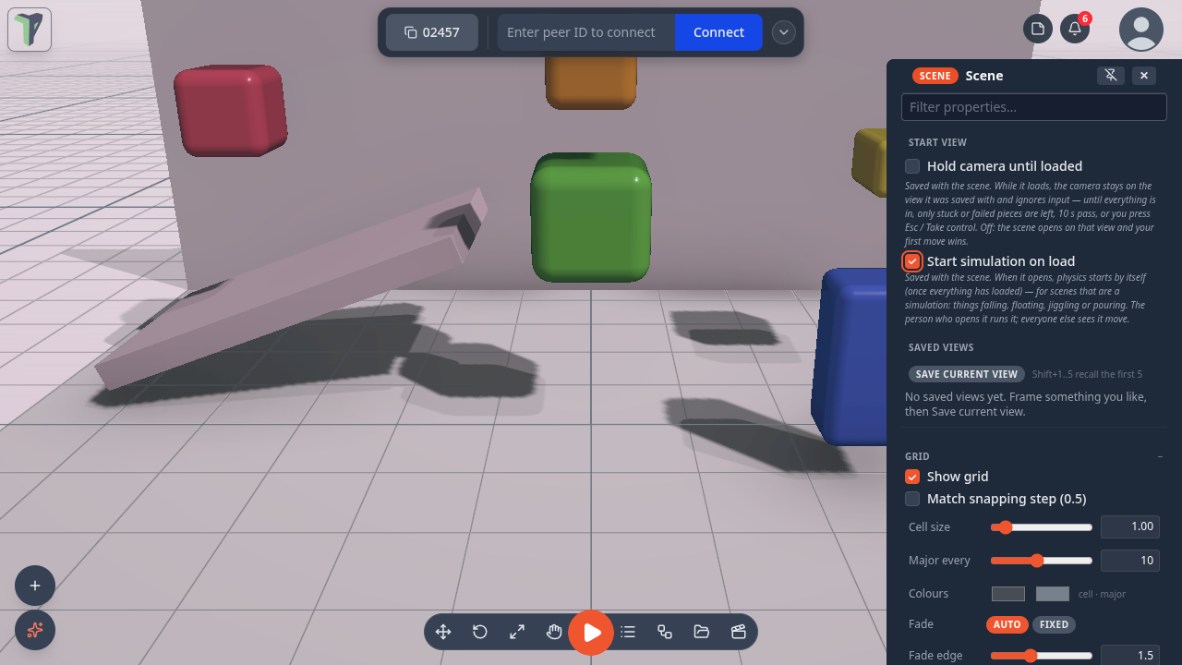
Task: Open the grid cell colour swatch
Action: point(1008,594)
